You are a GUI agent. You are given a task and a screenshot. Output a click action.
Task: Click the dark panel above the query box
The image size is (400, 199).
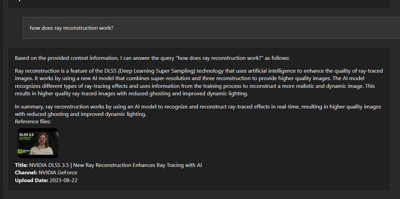point(200,4)
